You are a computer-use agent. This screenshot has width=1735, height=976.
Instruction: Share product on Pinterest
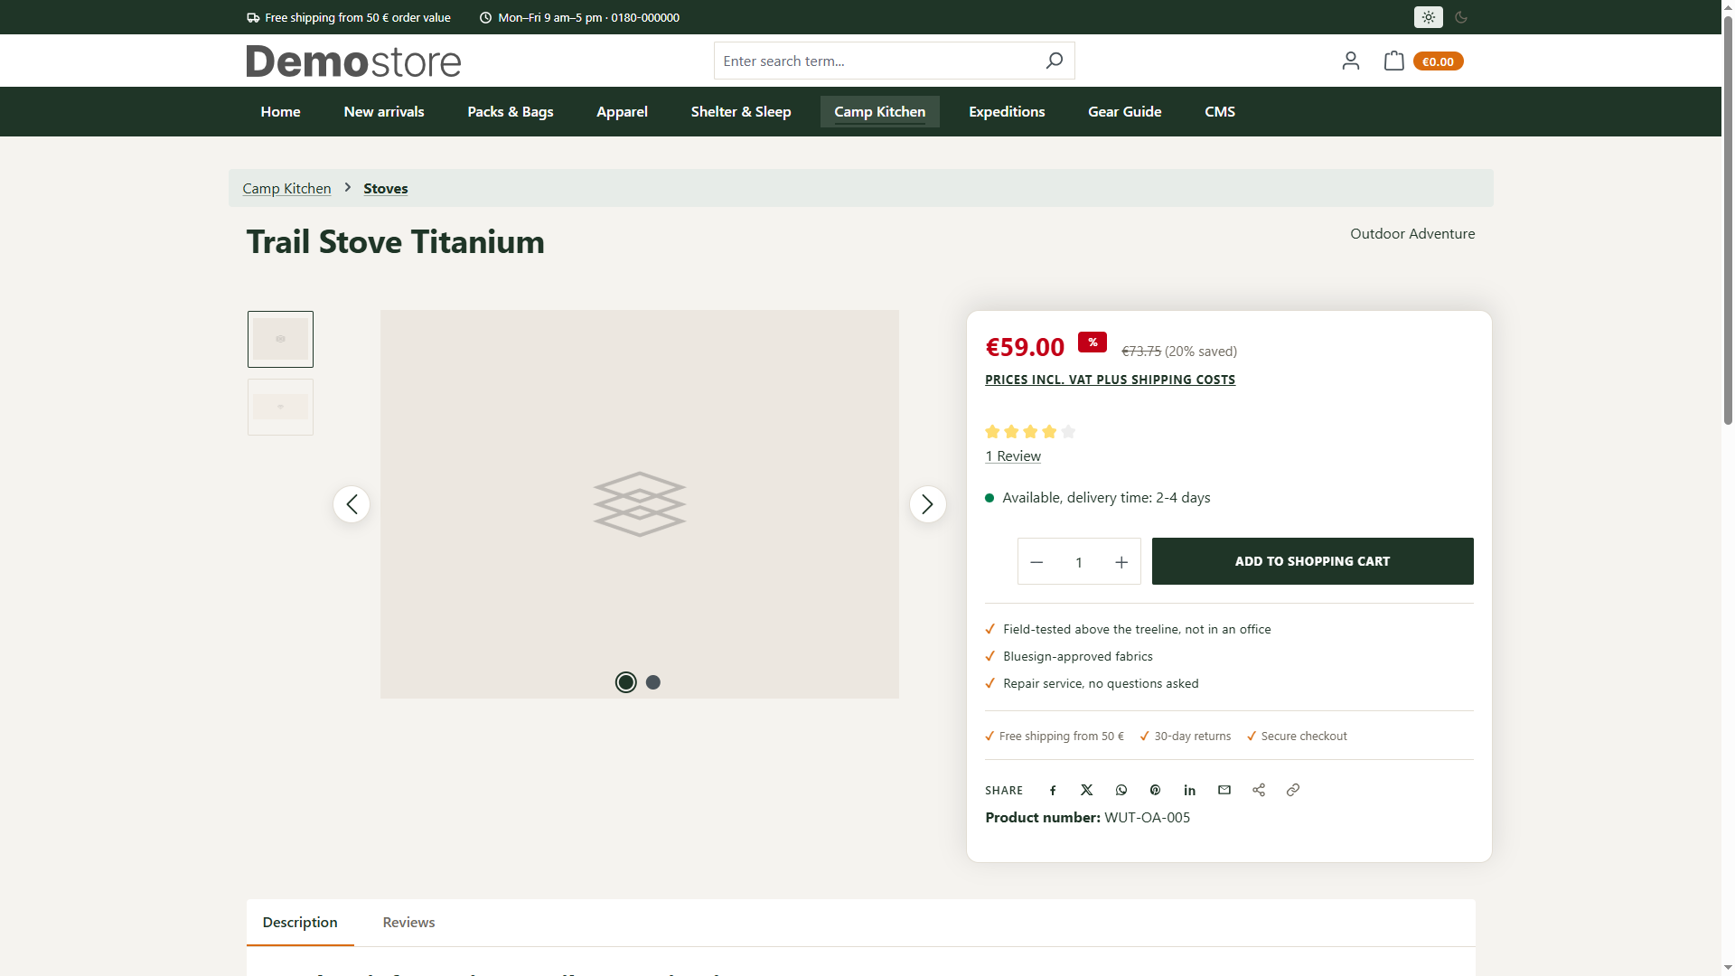(1155, 790)
